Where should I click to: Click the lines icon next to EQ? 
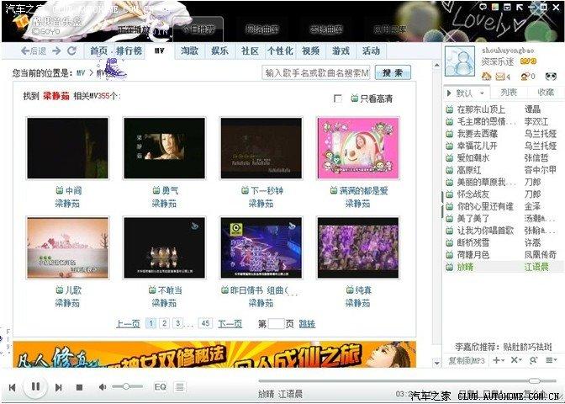(x=180, y=387)
